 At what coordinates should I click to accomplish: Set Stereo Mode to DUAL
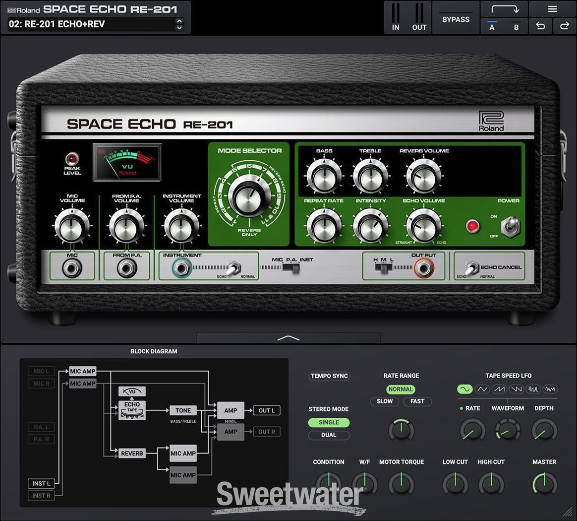pos(329,435)
